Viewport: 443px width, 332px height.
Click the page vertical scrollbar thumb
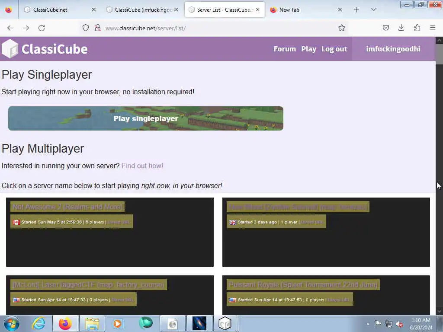439,54
